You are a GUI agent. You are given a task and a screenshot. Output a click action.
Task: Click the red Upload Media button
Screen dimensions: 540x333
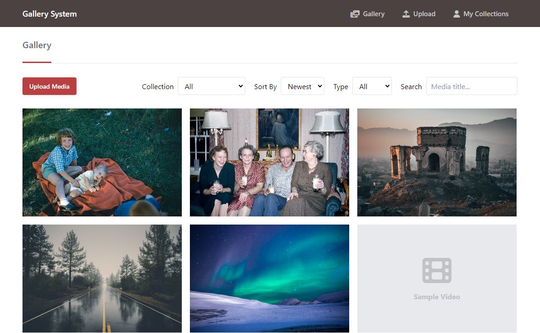(x=49, y=86)
